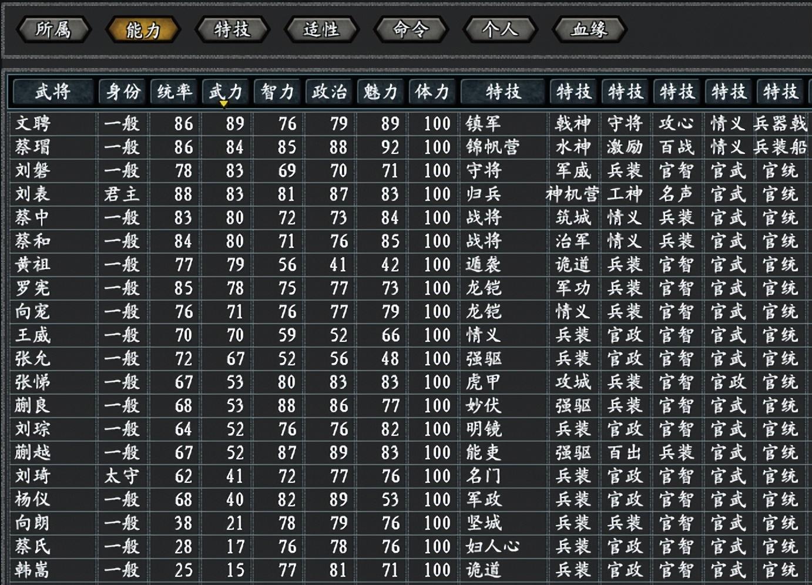Sort by the 政治 column header
This screenshot has height=585, width=812.
329,92
